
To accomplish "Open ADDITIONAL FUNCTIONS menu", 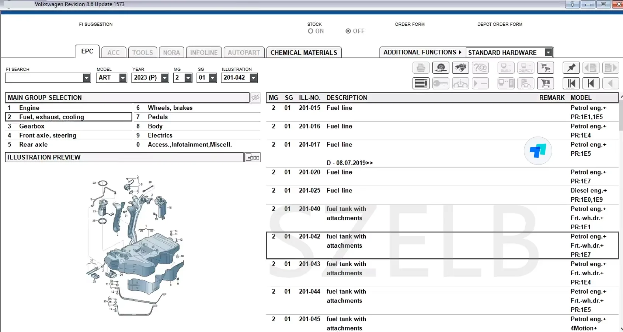I will (x=422, y=52).
